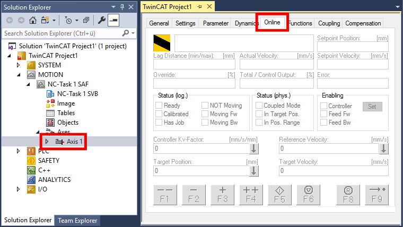403x227 pixels.
Task: Collapse the NC-Task 1 SAF node
Action: (28, 84)
